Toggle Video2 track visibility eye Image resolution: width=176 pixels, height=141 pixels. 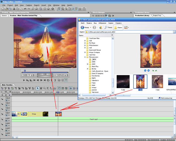(7, 110)
